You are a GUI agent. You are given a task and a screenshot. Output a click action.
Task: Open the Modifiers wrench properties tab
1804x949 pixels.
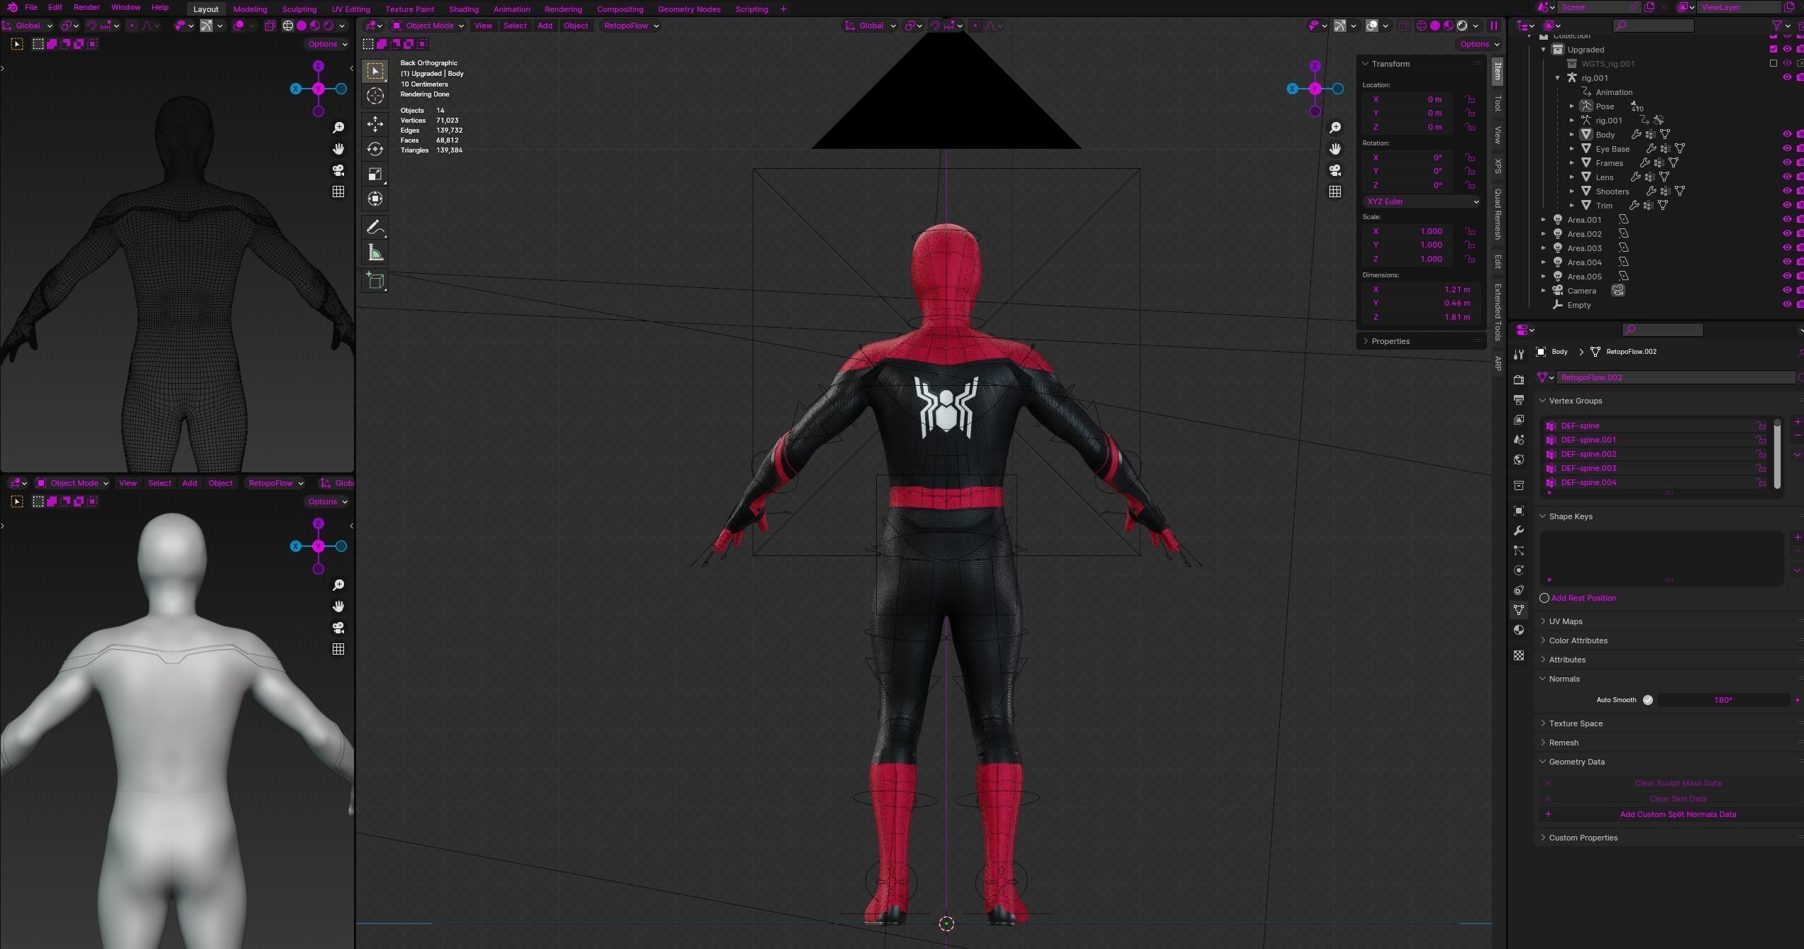coord(1519,531)
